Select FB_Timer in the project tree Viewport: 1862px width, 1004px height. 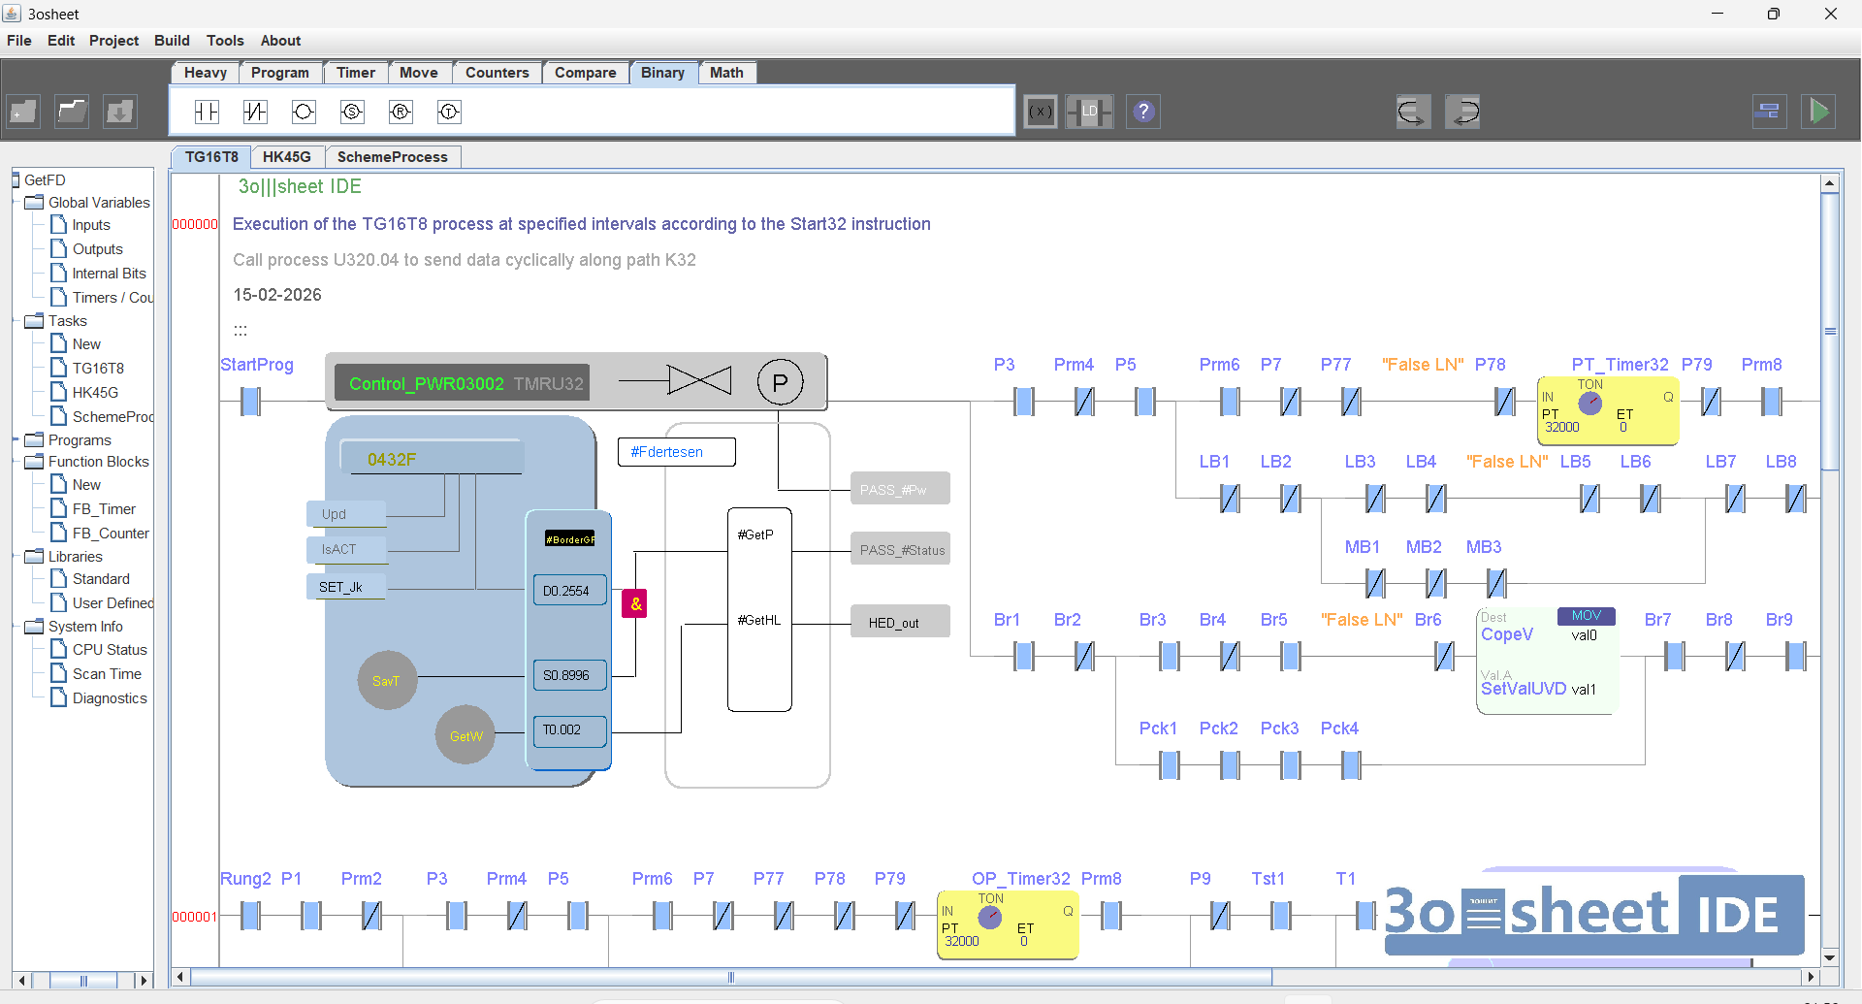click(x=104, y=509)
